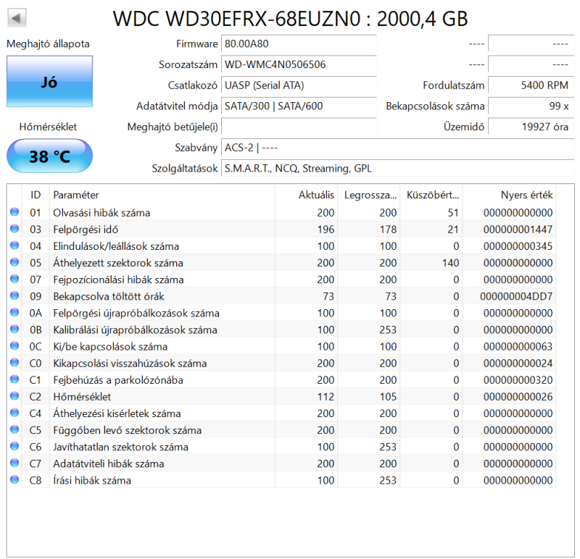
Task: Select Írási hibák száma parameter
Action: (x=92, y=480)
